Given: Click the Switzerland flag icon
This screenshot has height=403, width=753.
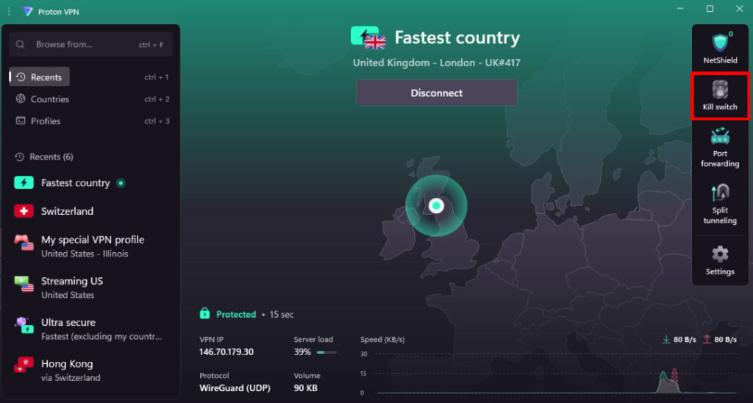Looking at the screenshot, I should coord(24,211).
